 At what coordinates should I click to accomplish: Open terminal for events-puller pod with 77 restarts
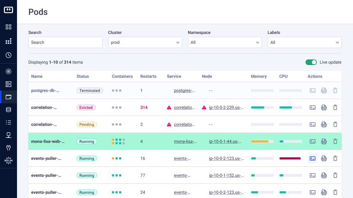click(313, 175)
